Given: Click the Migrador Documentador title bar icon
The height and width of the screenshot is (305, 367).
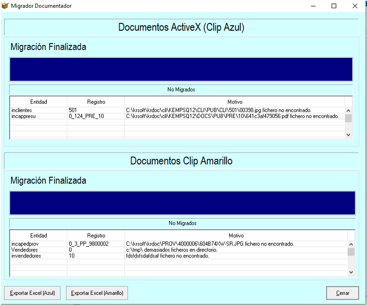Looking at the screenshot, I should 5,6.
